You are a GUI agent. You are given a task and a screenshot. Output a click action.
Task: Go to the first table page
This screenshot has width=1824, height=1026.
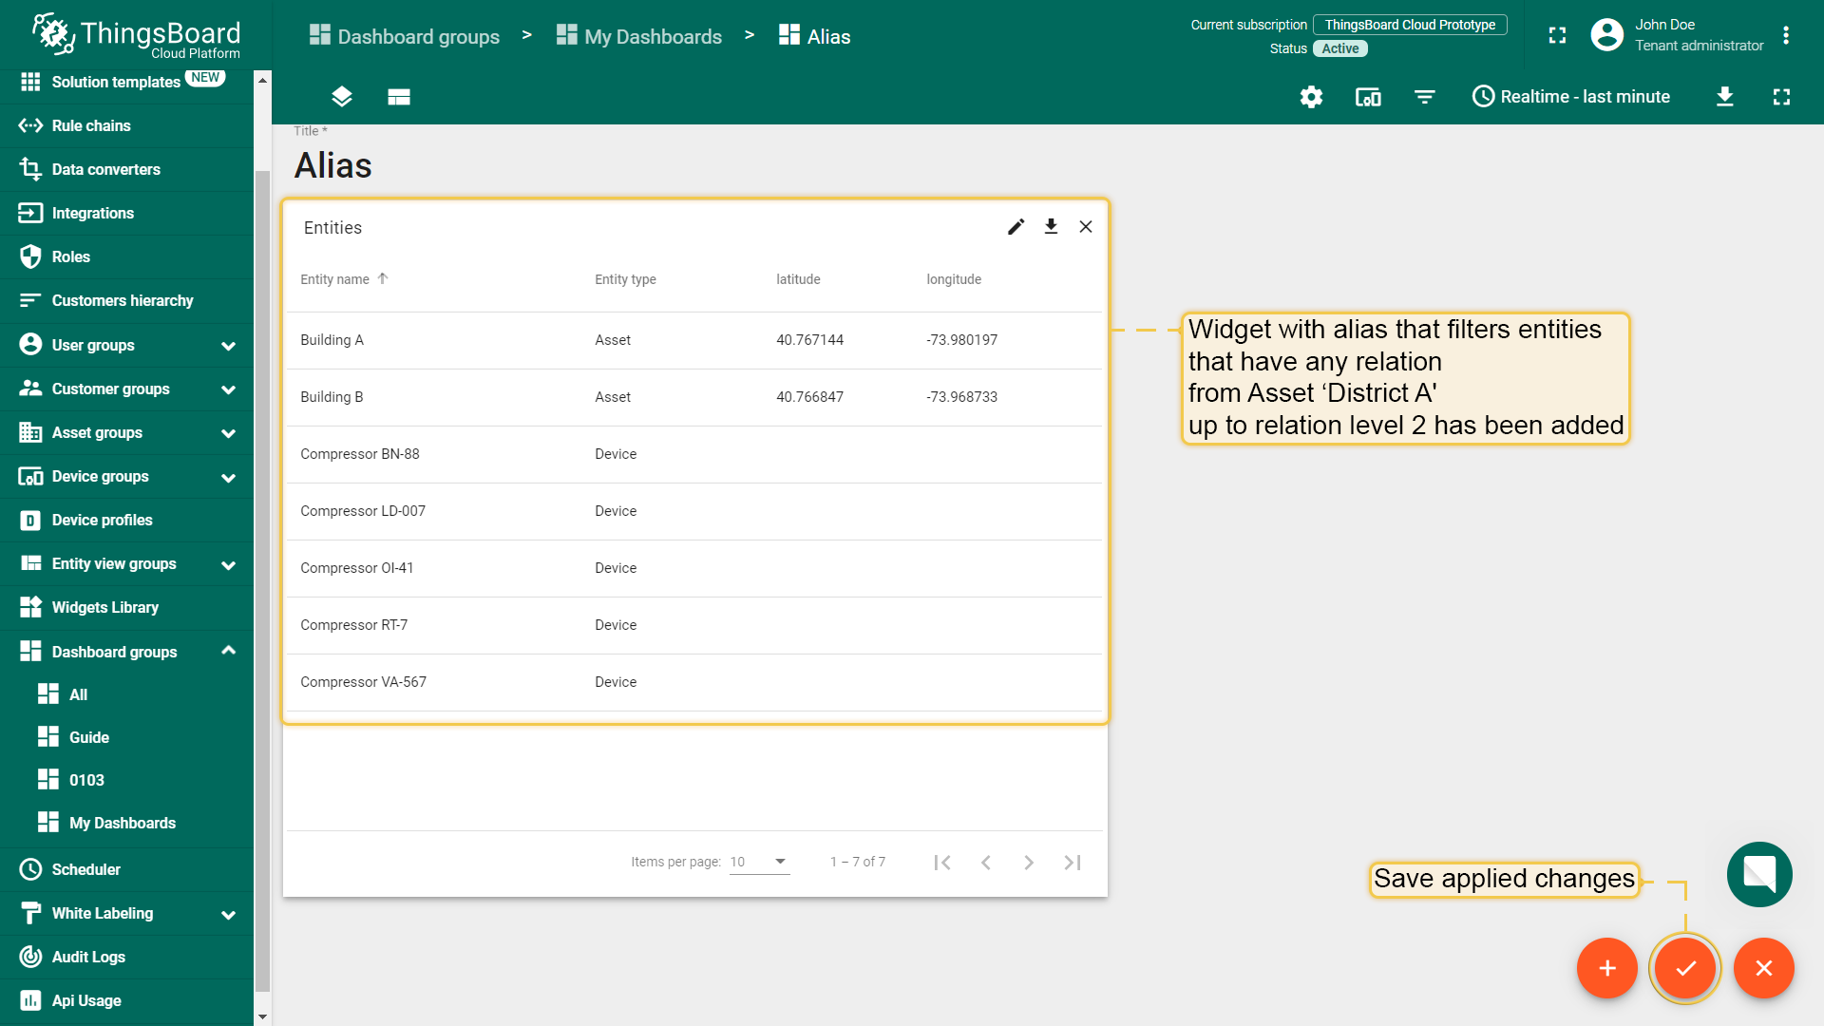click(x=942, y=863)
